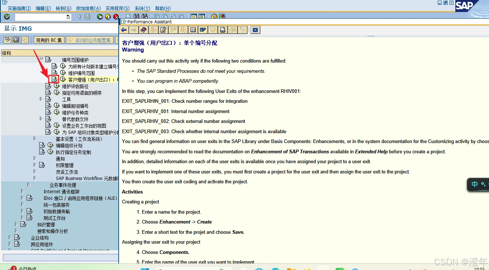
Task: Open the command field history dropdown
Action: (68, 17)
